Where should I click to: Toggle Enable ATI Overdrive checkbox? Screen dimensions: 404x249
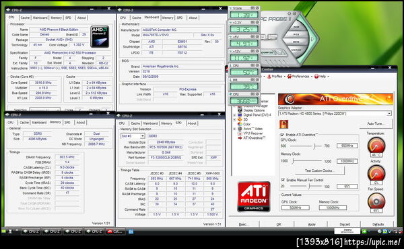tap(282, 135)
